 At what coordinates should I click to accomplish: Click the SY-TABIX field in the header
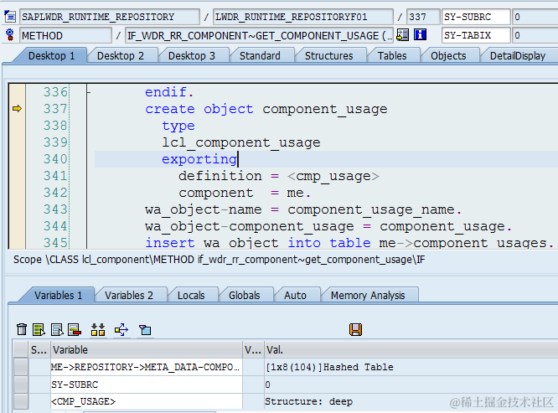coord(476,35)
